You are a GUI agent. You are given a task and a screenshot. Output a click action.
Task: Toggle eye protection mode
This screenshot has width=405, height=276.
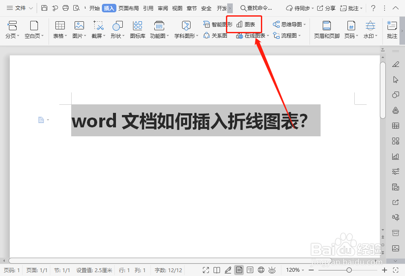pyautogui.click(x=272, y=270)
